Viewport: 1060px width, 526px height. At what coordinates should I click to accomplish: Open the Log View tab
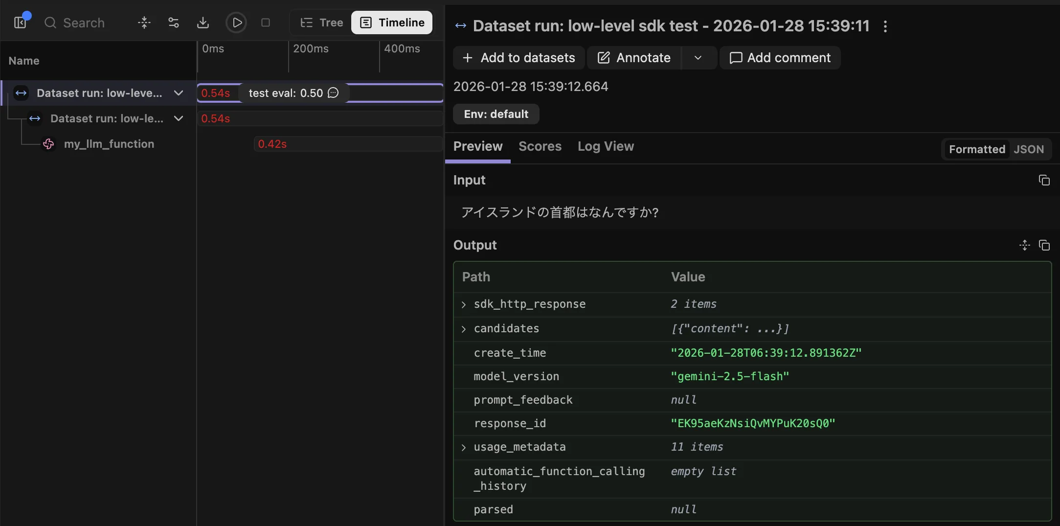(x=606, y=146)
